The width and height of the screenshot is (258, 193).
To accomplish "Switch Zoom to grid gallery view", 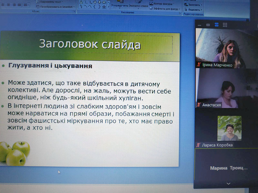I will 225,25.
